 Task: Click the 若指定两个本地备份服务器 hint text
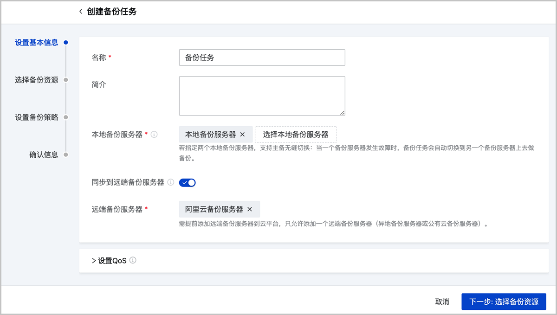356,153
